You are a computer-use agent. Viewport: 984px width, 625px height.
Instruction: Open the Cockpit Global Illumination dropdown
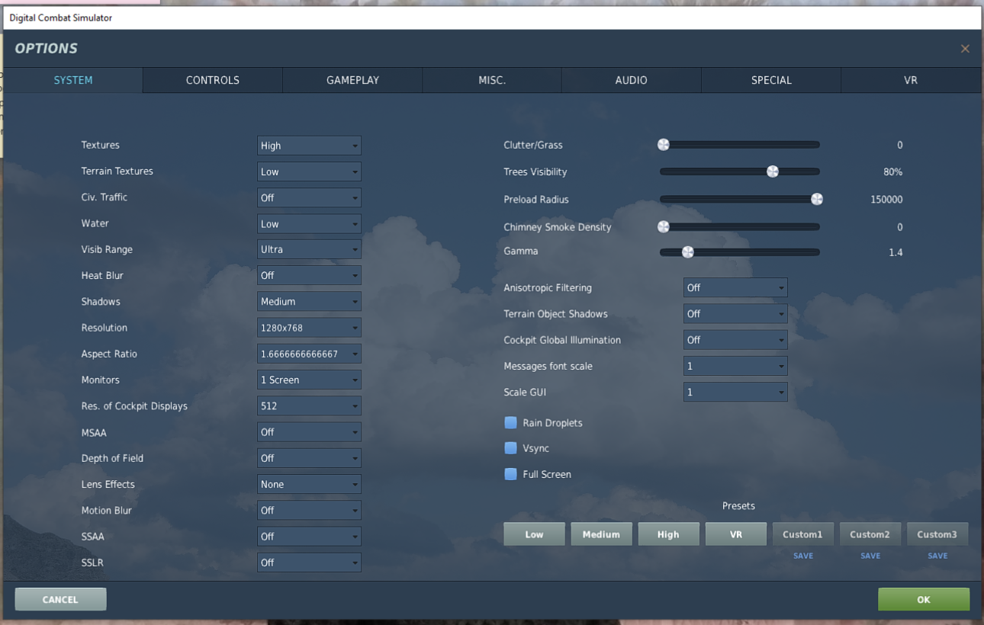735,340
